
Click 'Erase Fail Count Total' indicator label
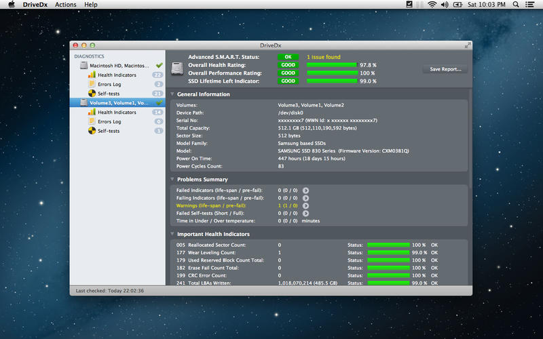[x=213, y=268]
